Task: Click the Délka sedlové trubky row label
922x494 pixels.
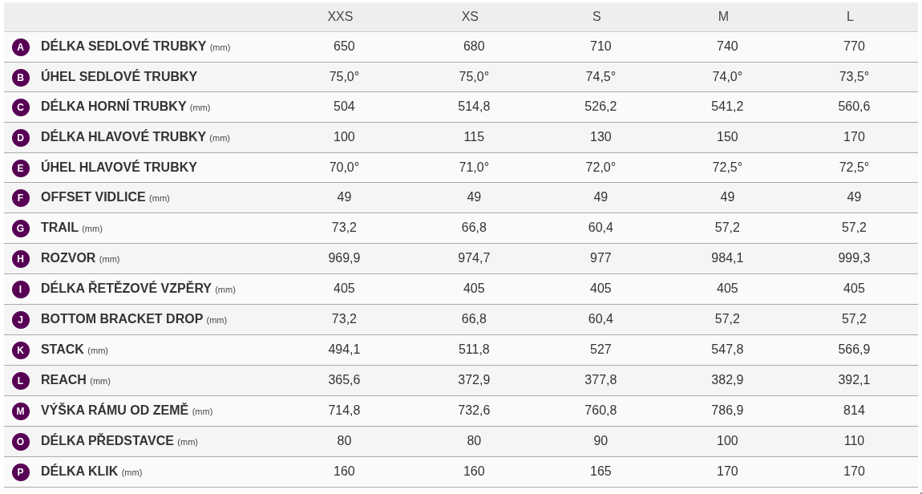Action: click(123, 47)
